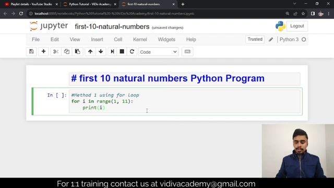Open the browser profile avatar

pos(320,14)
